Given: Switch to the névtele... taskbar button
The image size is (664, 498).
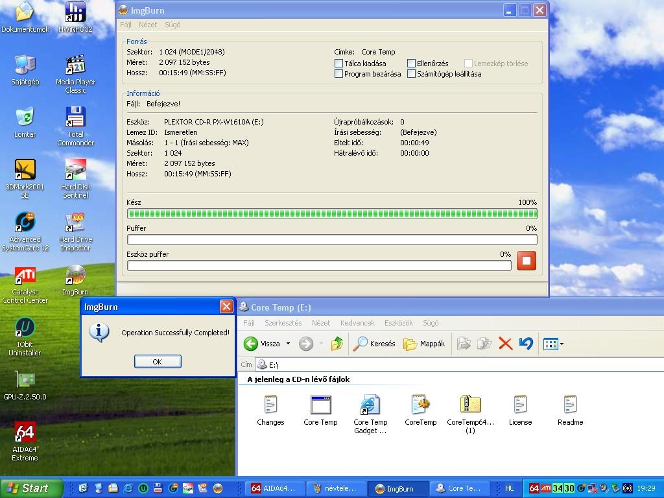Looking at the screenshot, I should point(335,488).
